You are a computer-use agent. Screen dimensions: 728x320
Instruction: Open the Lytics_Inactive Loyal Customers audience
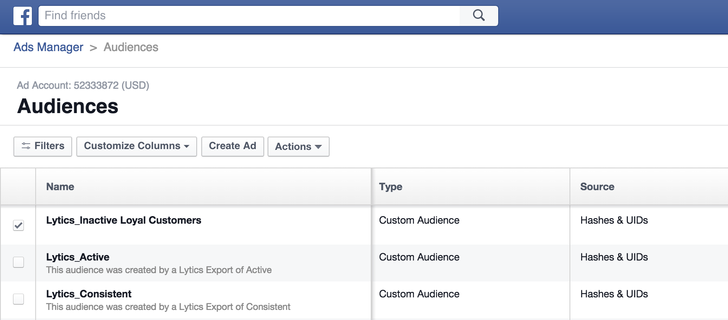point(124,220)
